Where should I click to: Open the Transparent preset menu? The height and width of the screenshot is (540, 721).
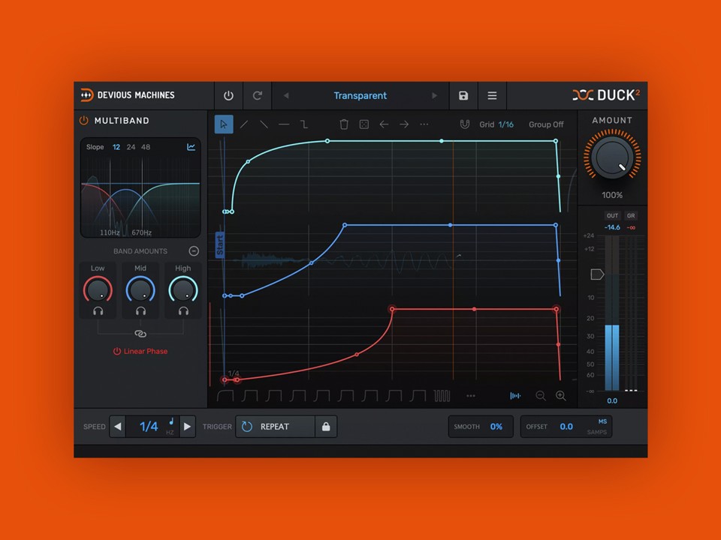[x=360, y=95]
